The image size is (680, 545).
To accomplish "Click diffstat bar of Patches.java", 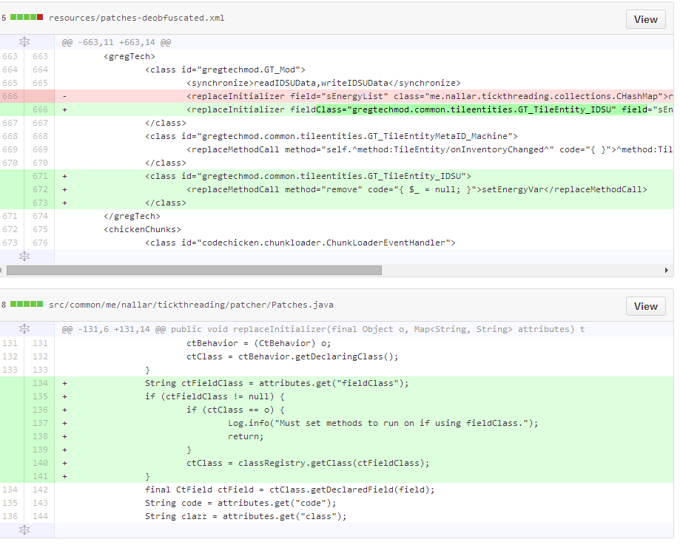I will click(27, 305).
